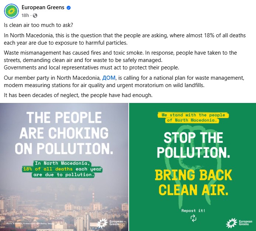Click the yellow "BRING BACK CLEAN AIR." headline
The image size is (256, 231).
pos(193,182)
